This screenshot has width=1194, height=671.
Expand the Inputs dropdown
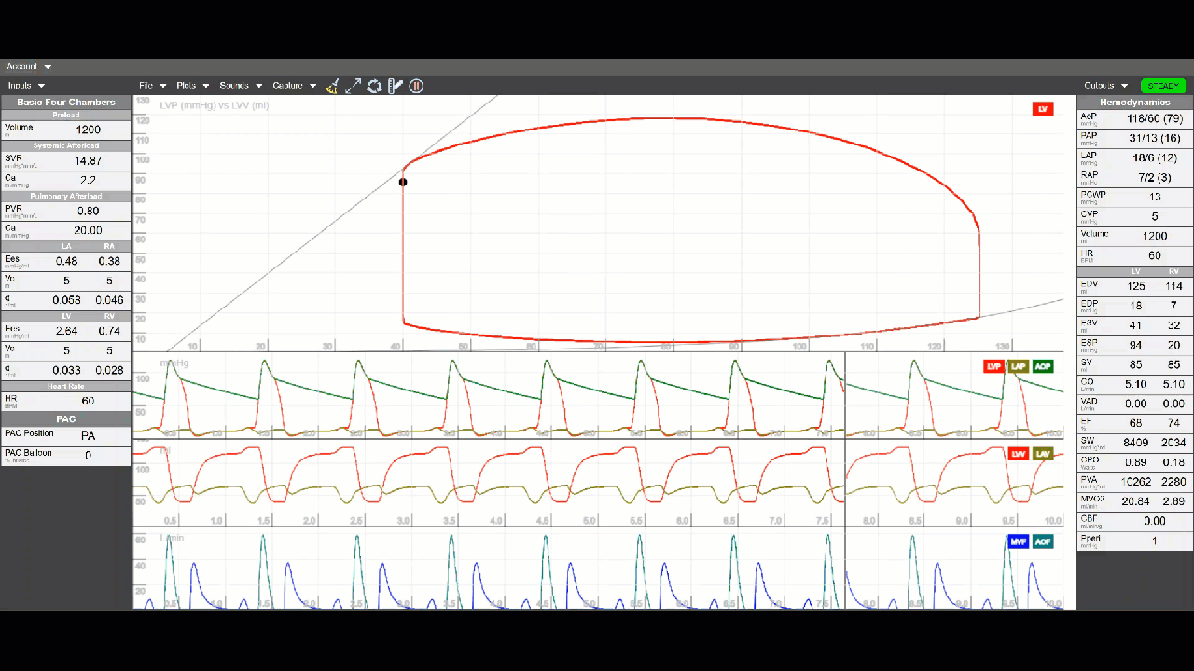pos(26,86)
